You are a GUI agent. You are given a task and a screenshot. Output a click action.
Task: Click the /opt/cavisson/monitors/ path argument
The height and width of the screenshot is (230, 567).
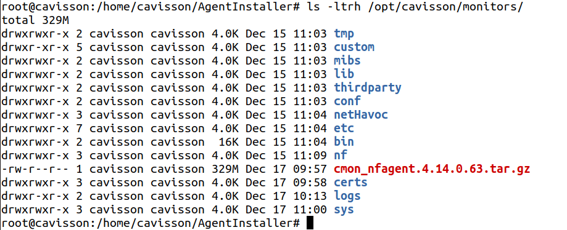(445, 7)
